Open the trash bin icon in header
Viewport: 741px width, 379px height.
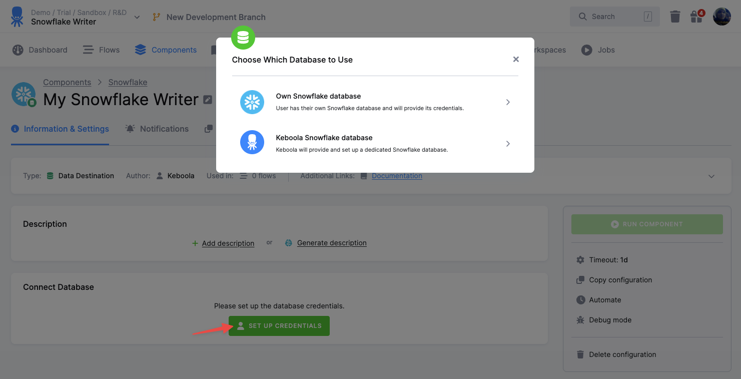tap(675, 17)
